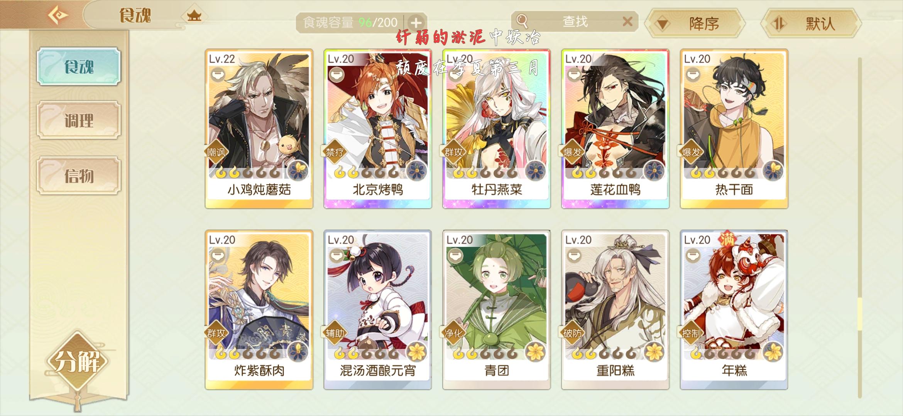Tap yellow flower badge on 青团 card
This screenshot has width=903, height=416.
[536, 351]
